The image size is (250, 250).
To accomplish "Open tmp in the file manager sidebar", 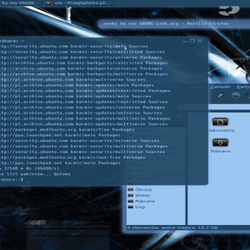I will click(136, 207).
